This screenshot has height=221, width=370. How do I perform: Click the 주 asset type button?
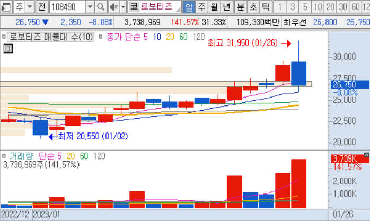(x=20, y=7)
